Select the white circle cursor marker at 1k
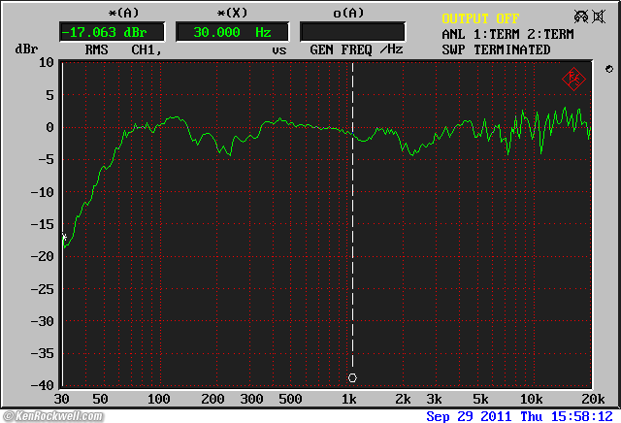Viewport: 621px width, 423px height. (x=352, y=377)
